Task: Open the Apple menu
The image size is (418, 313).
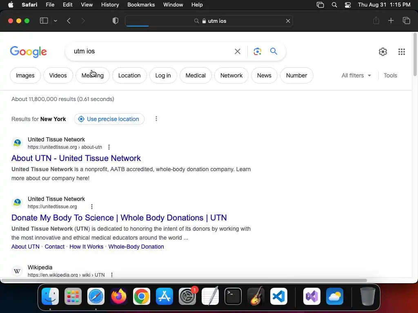Action: tap(11, 5)
